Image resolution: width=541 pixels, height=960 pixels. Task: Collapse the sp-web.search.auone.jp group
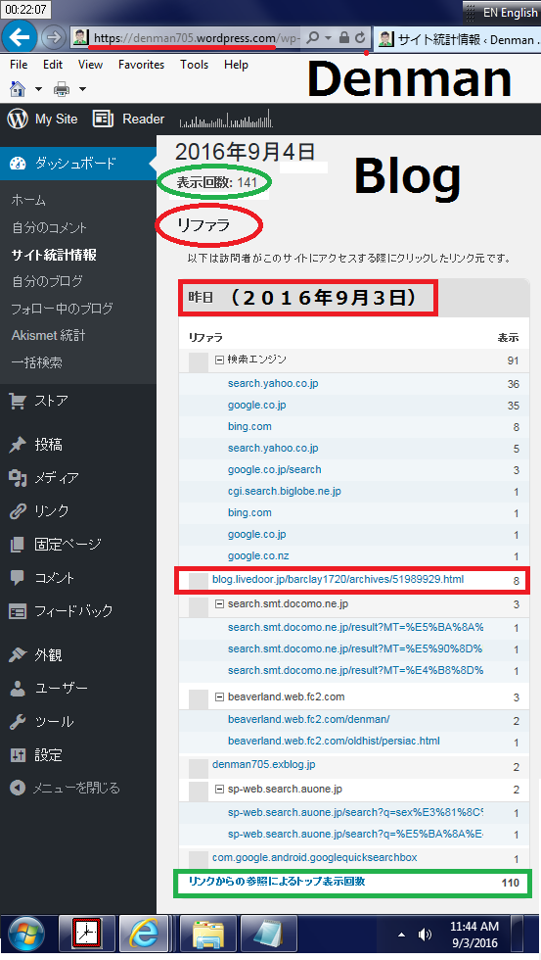219,790
